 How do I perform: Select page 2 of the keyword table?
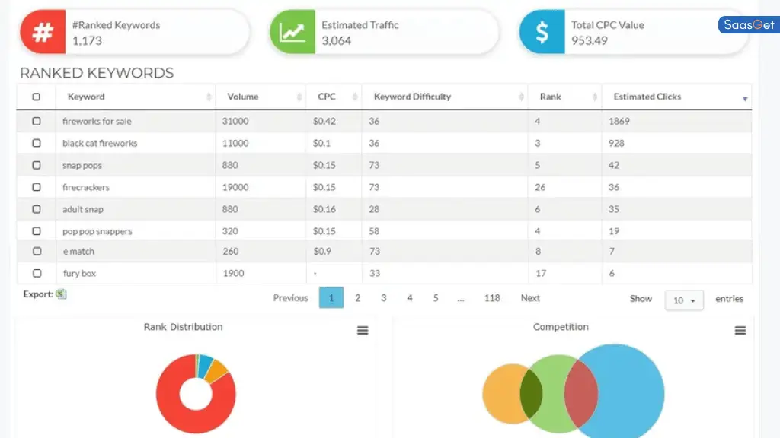[357, 298]
